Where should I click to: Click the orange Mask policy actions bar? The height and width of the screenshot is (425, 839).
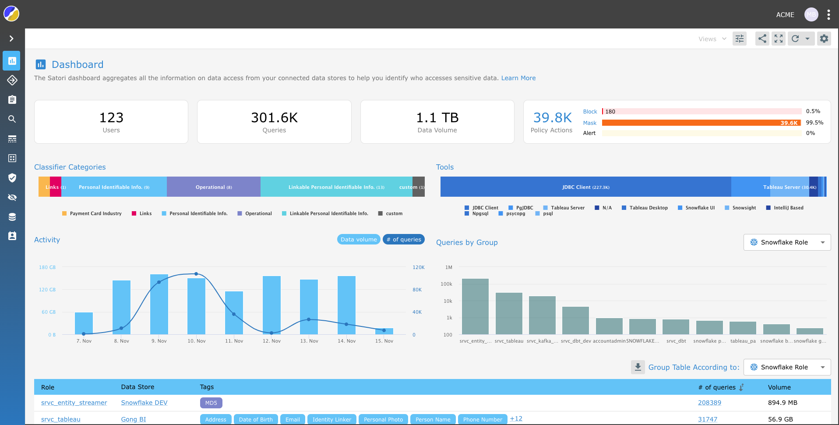[701, 123]
